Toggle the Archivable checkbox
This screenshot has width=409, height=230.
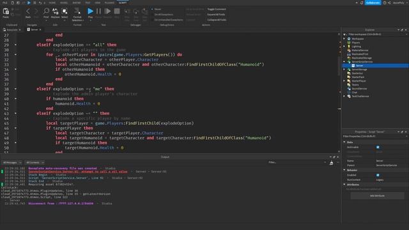[x=378, y=147]
